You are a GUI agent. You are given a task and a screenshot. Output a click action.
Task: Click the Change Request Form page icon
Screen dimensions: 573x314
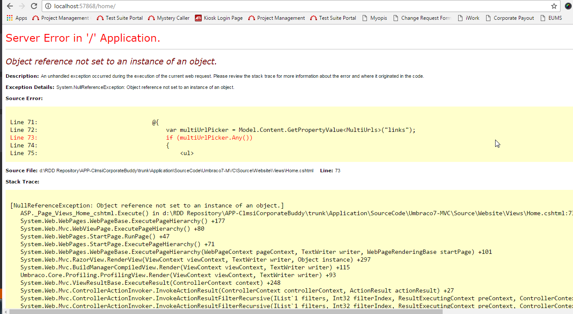pos(396,18)
